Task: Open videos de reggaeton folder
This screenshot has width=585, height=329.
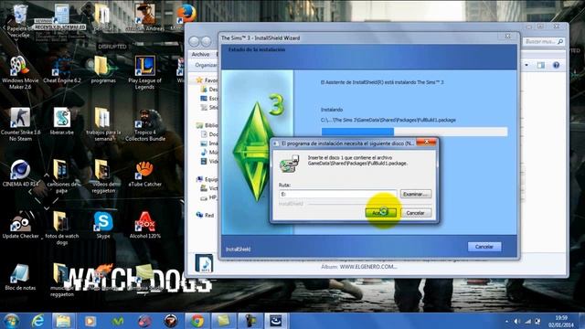Action: point(103,176)
